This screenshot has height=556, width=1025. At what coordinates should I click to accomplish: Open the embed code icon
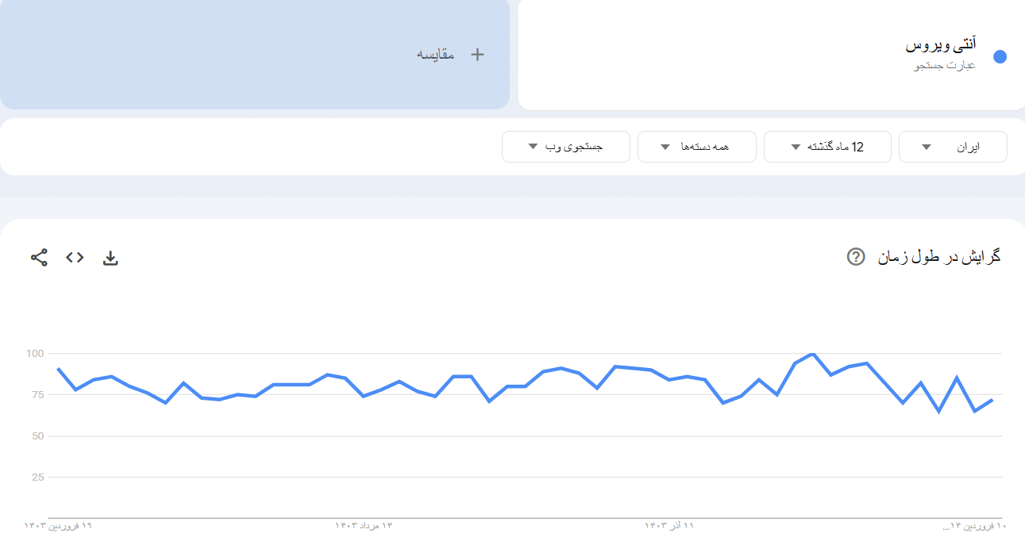[75, 257]
